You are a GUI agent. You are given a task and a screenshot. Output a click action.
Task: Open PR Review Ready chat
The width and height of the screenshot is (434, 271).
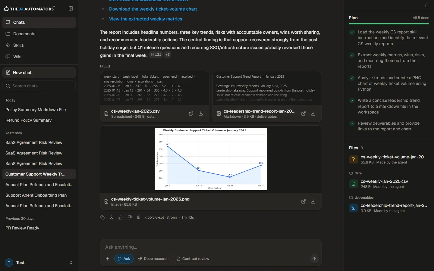(x=39, y=228)
